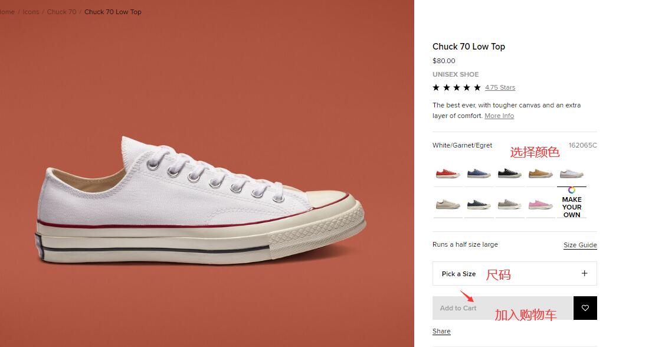Image resolution: width=652 pixels, height=347 pixels.
Task: Go to Chuck 70 breadcrumb
Action: click(x=61, y=12)
